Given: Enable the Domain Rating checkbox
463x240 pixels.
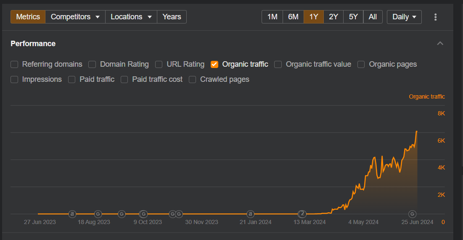Looking at the screenshot, I should [92, 64].
